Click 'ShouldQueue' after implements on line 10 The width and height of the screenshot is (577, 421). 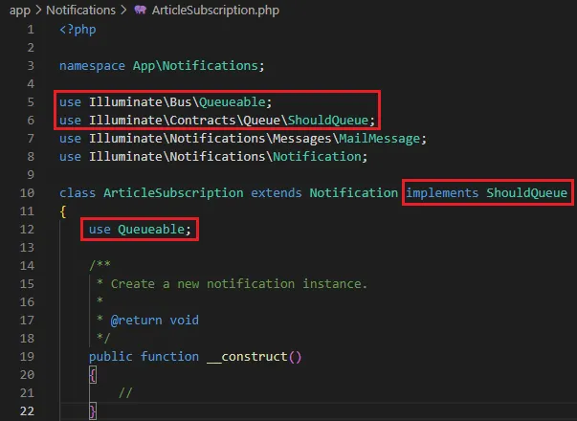tap(527, 193)
